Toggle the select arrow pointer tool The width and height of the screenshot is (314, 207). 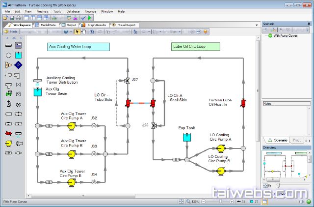[x=77, y=31]
